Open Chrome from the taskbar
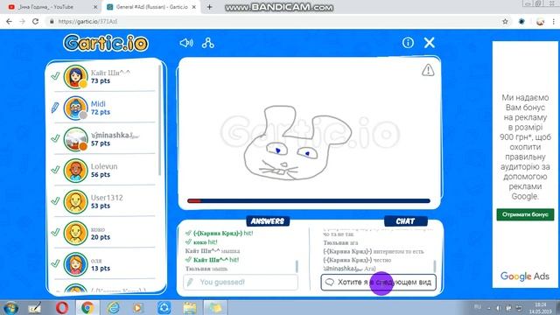Viewport: 560px width, 315px height. pos(87,307)
